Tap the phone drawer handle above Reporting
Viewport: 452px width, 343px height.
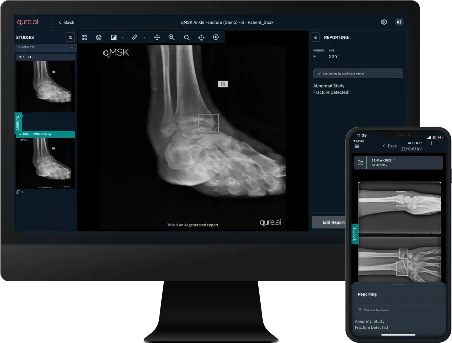[x=399, y=285]
